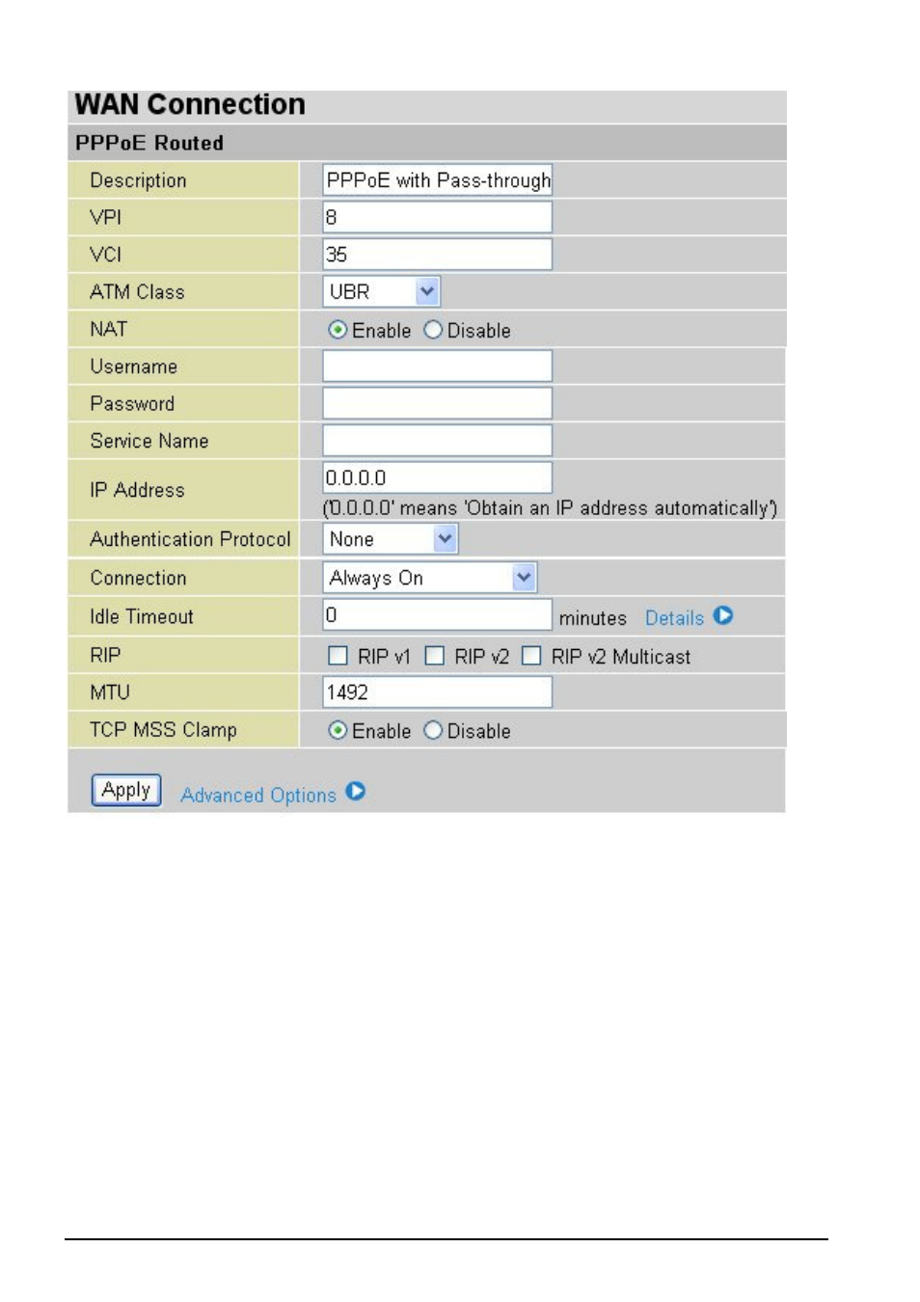Check the RIP v2 Multicast checkbox
This screenshot has width=920, height=1302.
531,656
